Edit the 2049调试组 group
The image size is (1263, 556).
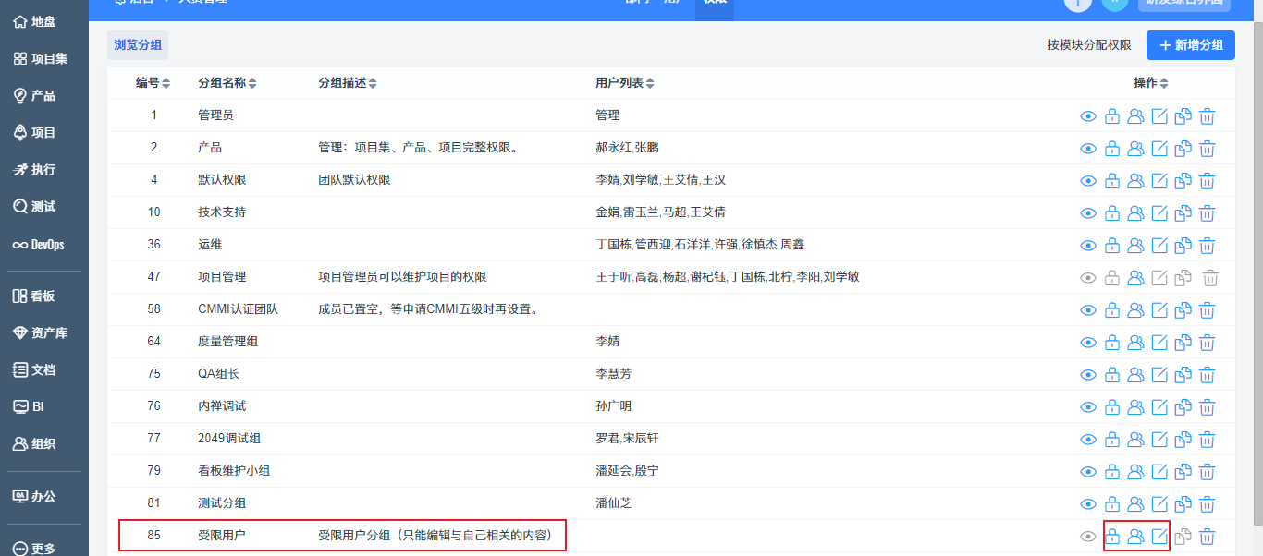click(x=1159, y=440)
